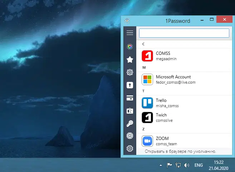Click the Twich black logo icon
Image resolution: width=235 pixels, height=172 pixels.
(147, 118)
